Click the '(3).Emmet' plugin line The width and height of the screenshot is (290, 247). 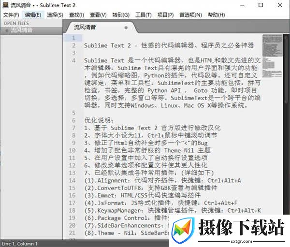point(143,195)
